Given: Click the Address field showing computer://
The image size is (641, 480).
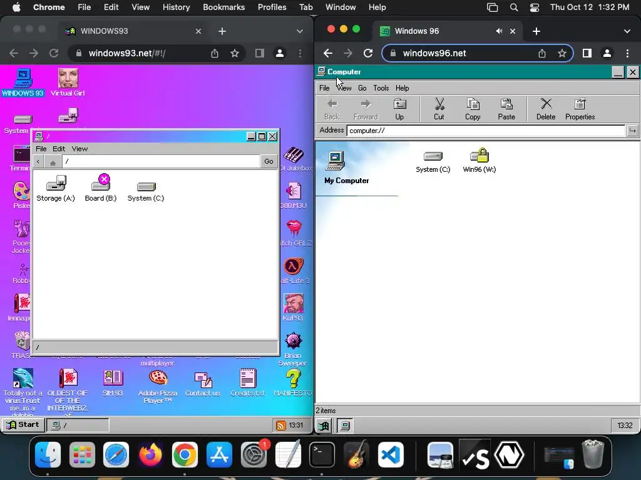Looking at the screenshot, I should [x=486, y=131].
